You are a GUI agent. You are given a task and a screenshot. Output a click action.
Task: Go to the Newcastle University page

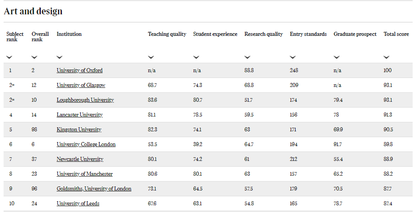80,159
